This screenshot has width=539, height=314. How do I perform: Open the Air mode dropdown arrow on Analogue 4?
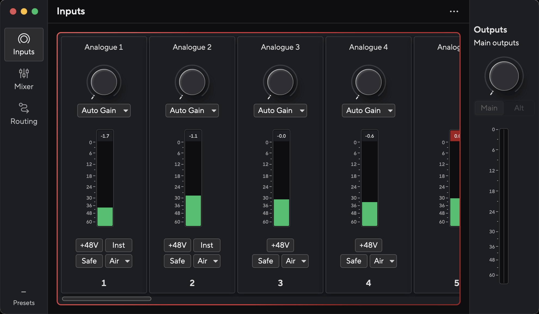[x=392, y=261]
